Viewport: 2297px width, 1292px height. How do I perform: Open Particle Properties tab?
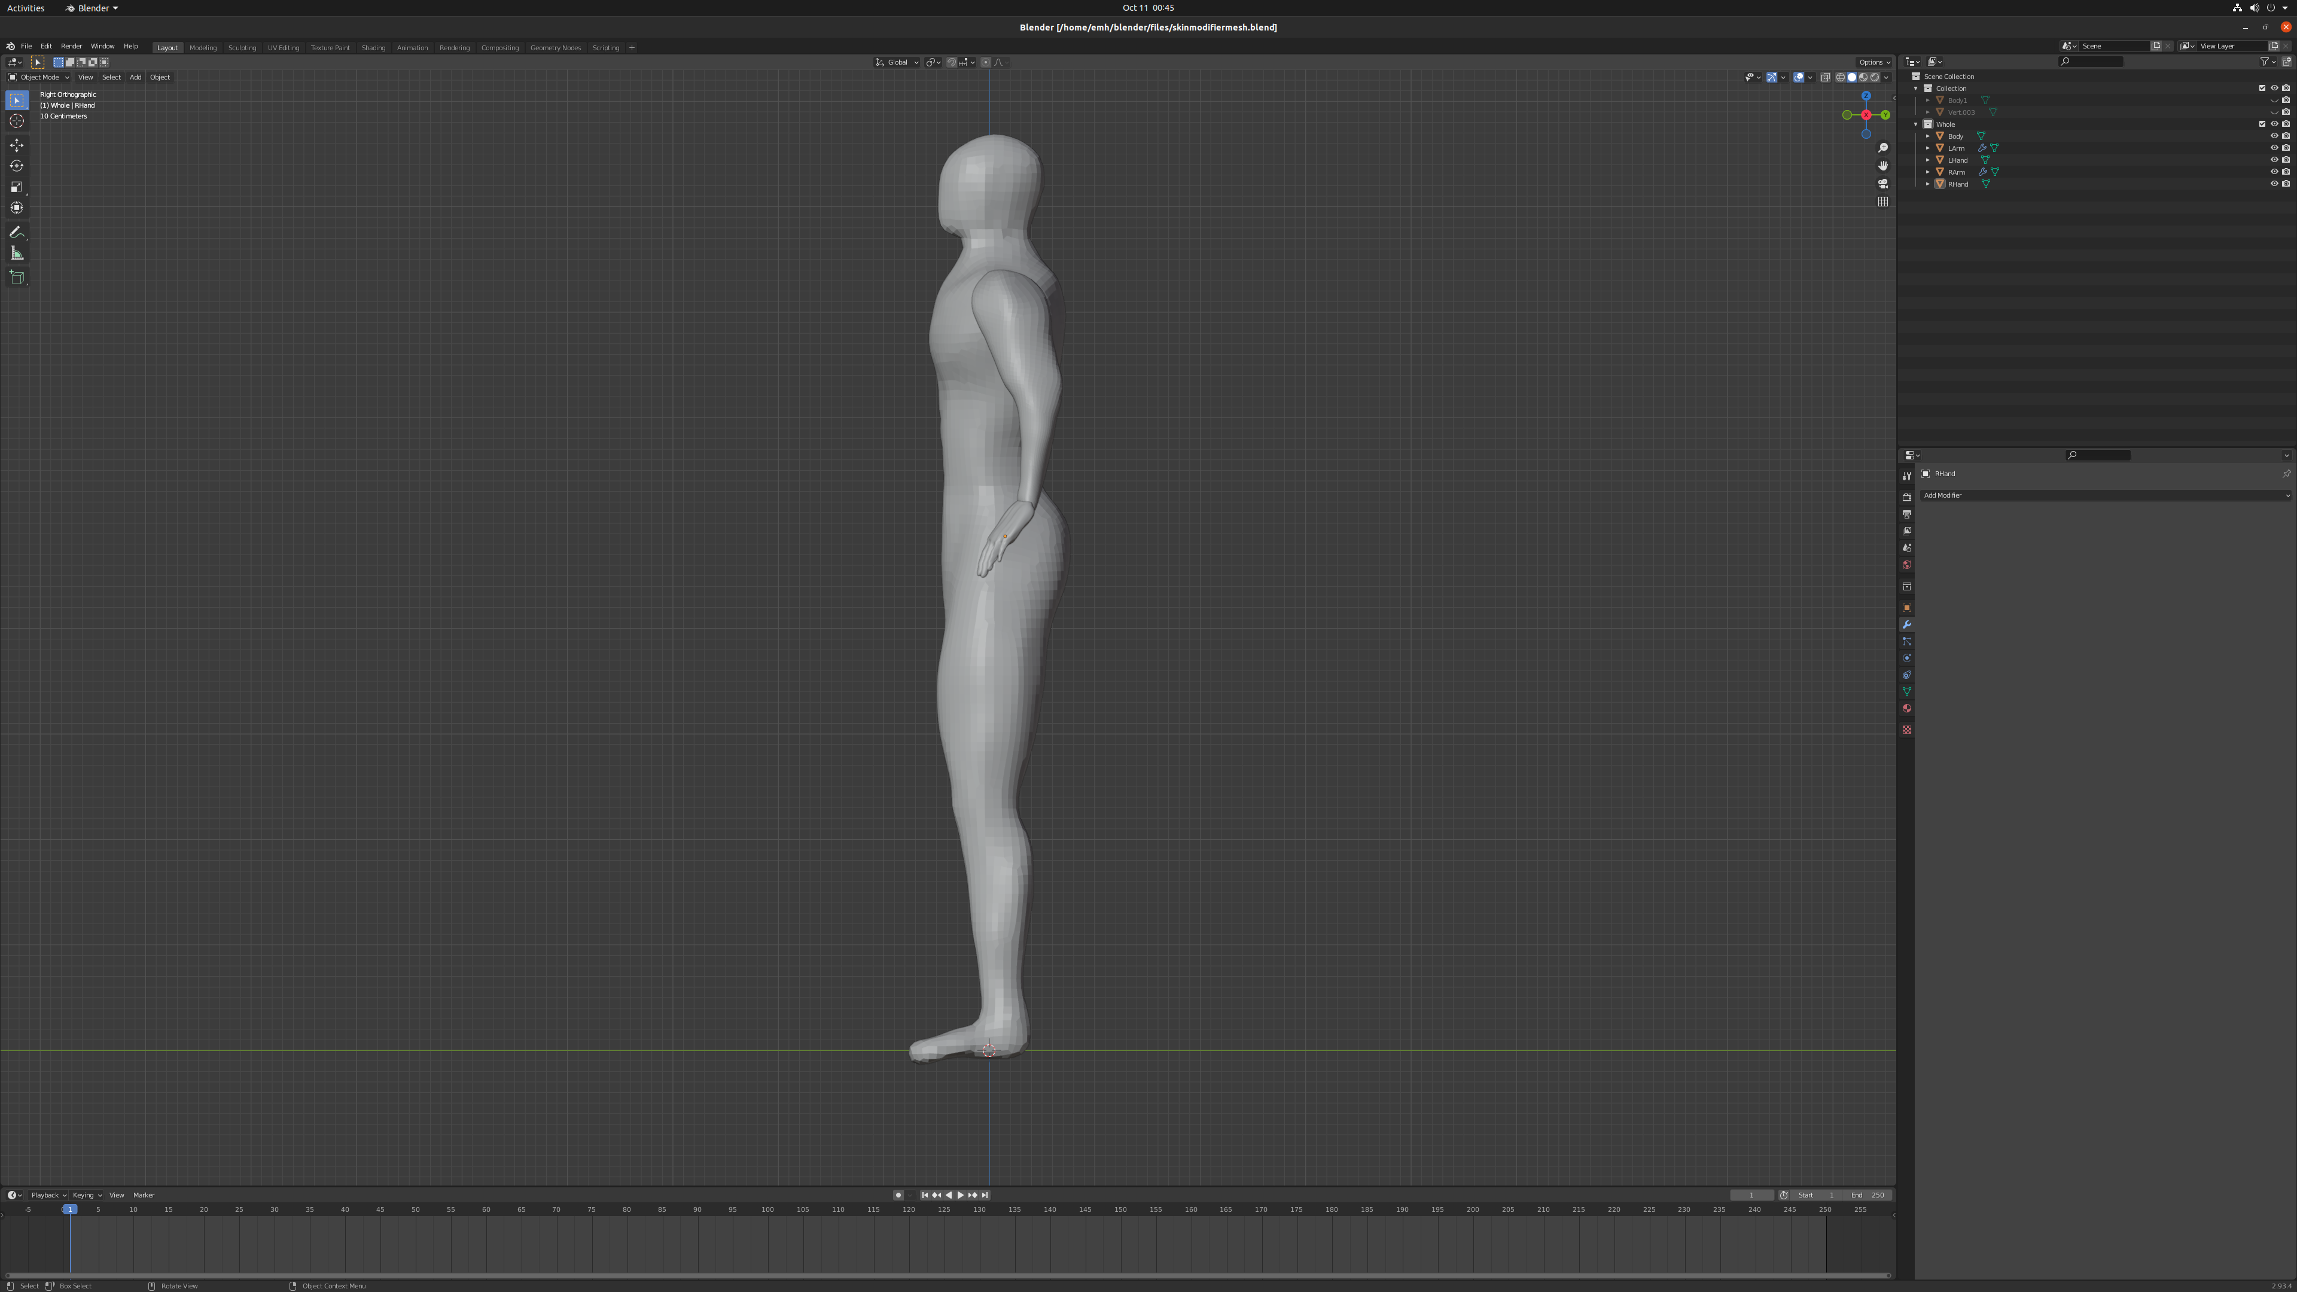point(1906,642)
